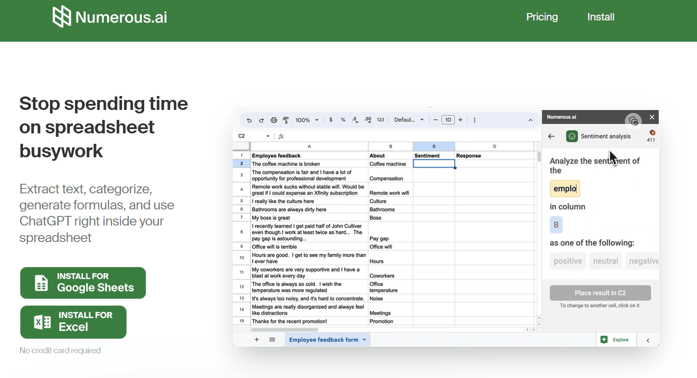This screenshot has height=378, width=697.
Task: Go to the Pricing page
Action: click(542, 17)
